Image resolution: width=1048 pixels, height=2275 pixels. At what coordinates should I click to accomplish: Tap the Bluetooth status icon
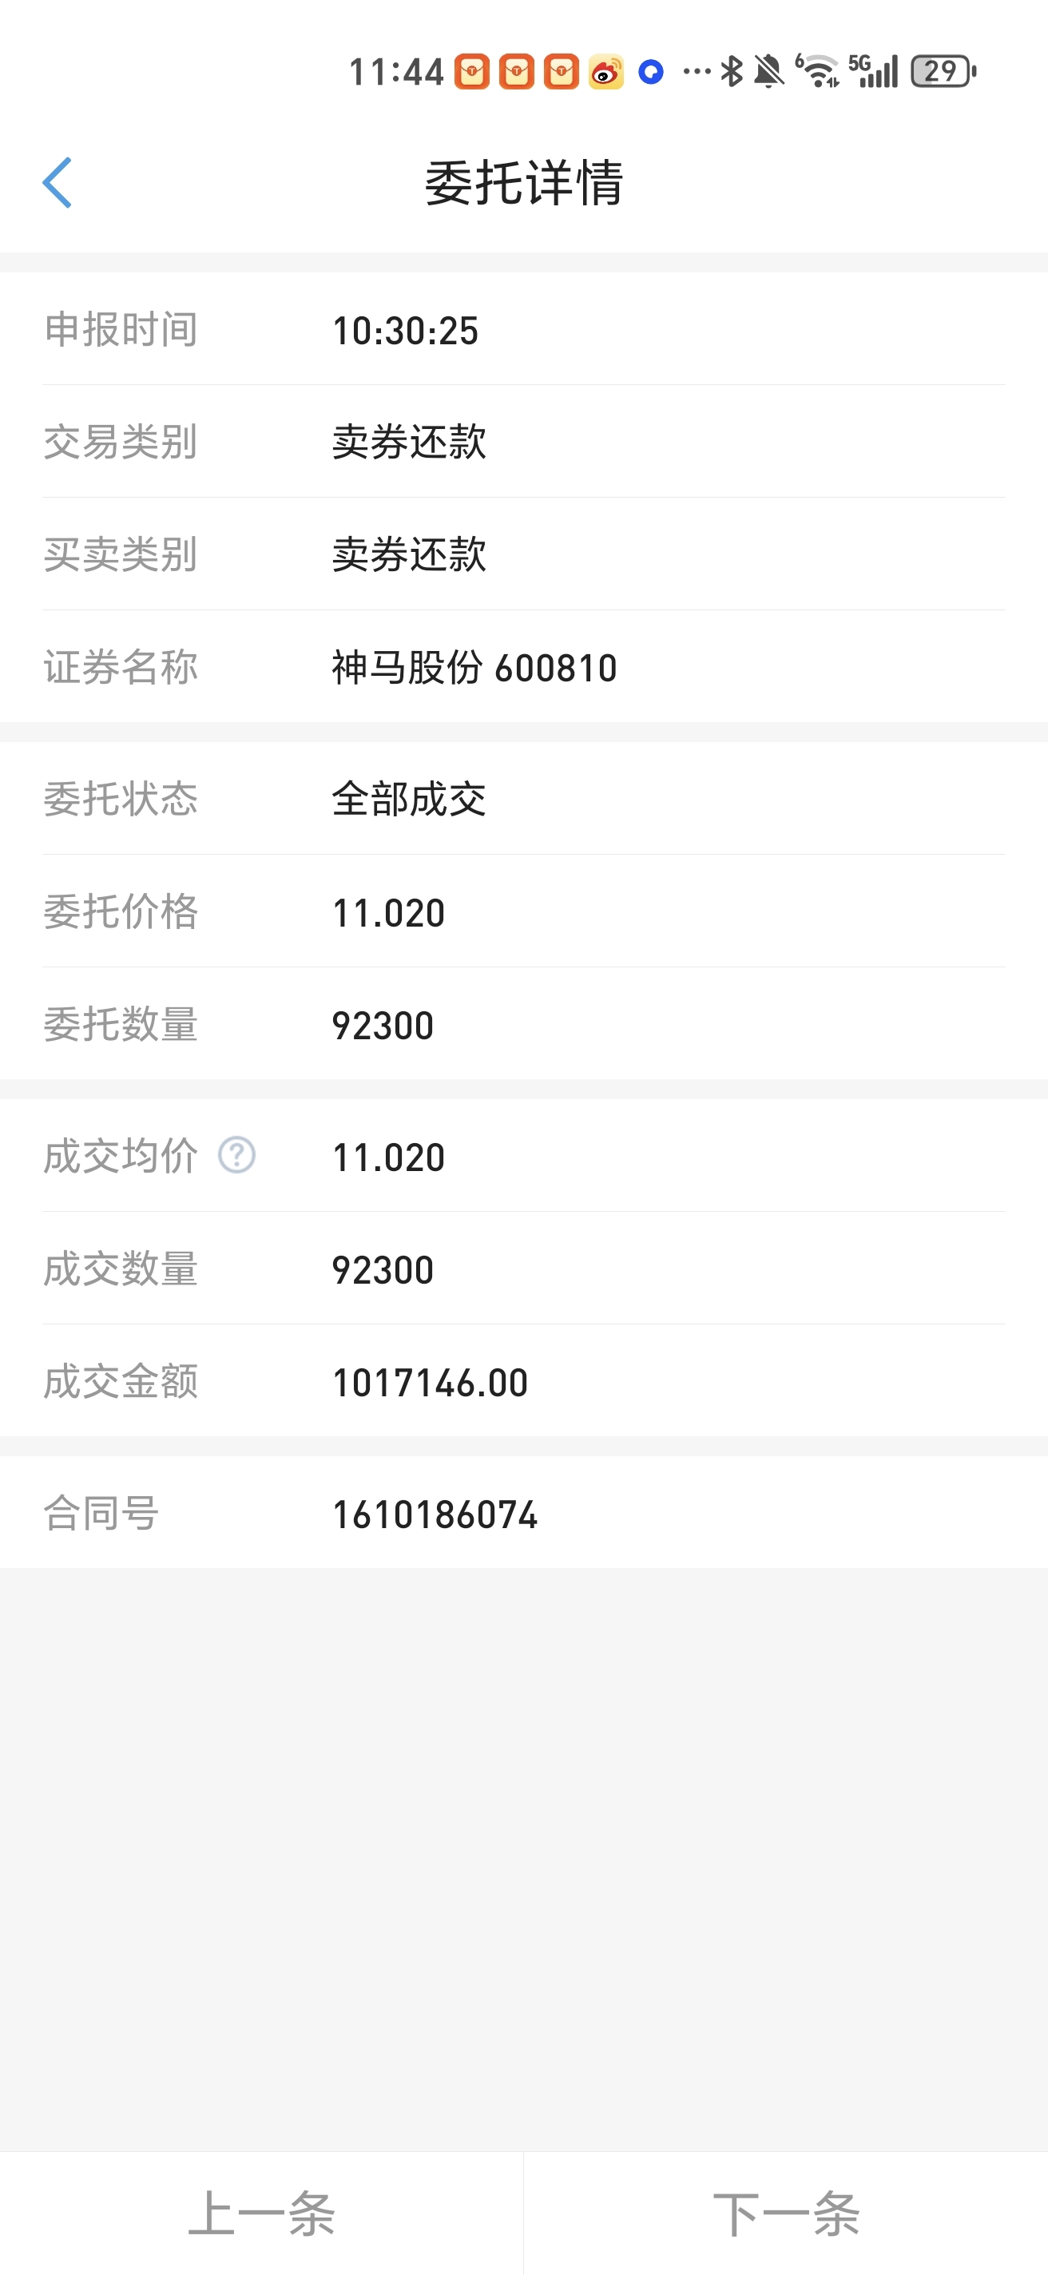coord(731,72)
